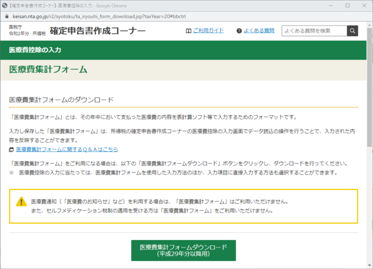Click the vertical scrollbar thumb
This screenshot has width=373, height=269.
[x=369, y=87]
